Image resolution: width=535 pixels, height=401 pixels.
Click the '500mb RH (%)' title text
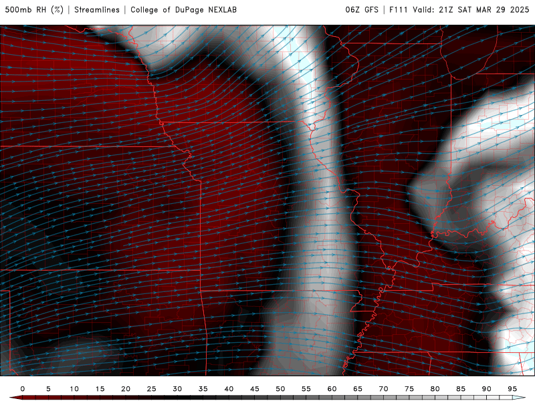[34, 10]
